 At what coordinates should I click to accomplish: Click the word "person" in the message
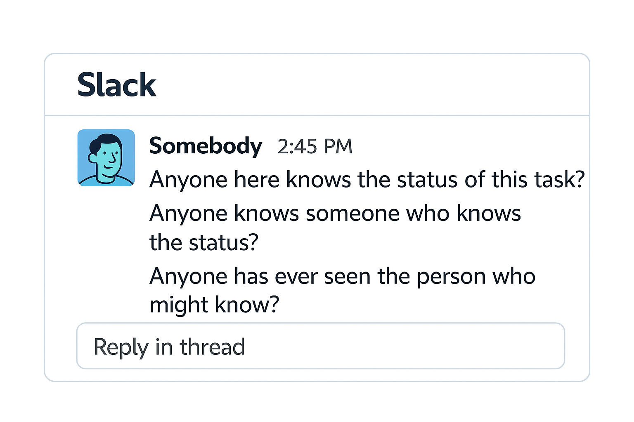(x=452, y=276)
